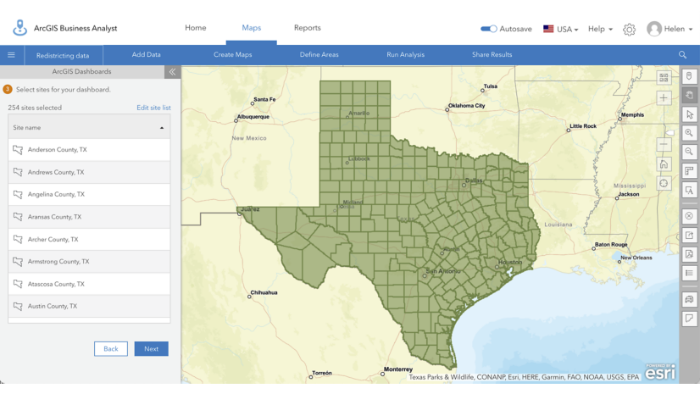This screenshot has width=700, height=394.
Task: Click the user avatar icon
Action: click(x=654, y=29)
